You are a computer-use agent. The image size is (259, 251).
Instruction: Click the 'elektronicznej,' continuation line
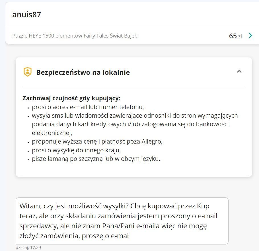point(52,133)
